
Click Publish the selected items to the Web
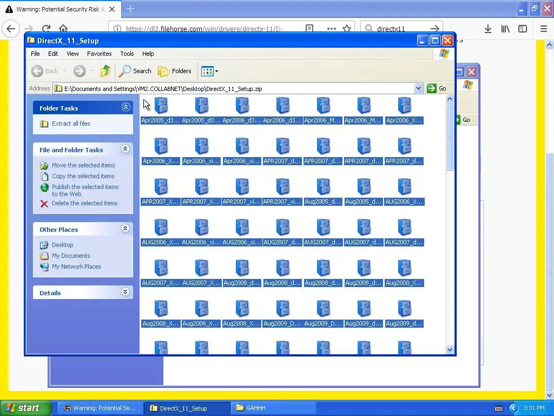click(x=85, y=190)
